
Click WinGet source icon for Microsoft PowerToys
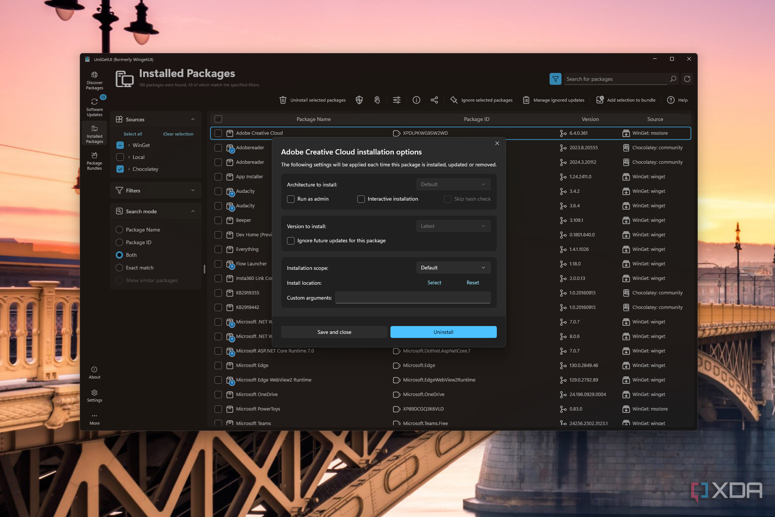[626, 409]
